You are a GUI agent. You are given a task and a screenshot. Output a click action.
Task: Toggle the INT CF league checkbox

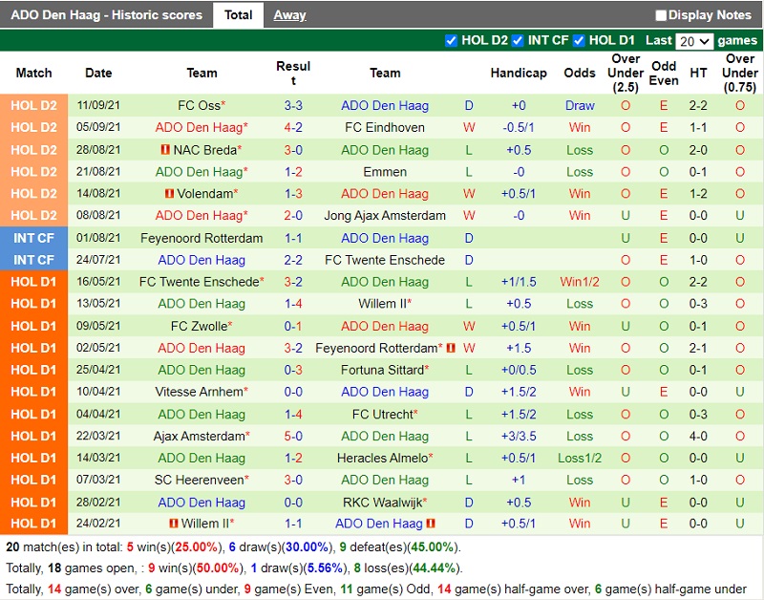pos(518,41)
